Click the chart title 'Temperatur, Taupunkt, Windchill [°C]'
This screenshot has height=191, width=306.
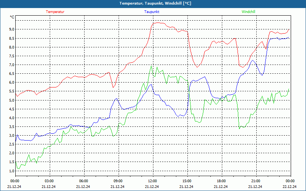(155, 3)
